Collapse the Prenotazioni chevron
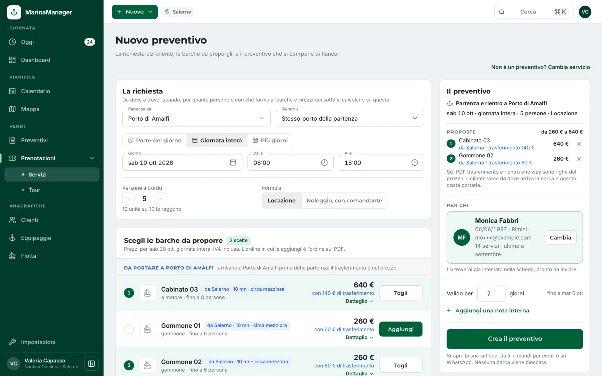602x376 pixels. (x=92, y=158)
